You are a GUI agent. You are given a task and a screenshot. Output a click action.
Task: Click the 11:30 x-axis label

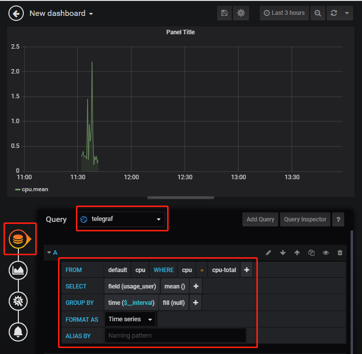[x=78, y=177]
